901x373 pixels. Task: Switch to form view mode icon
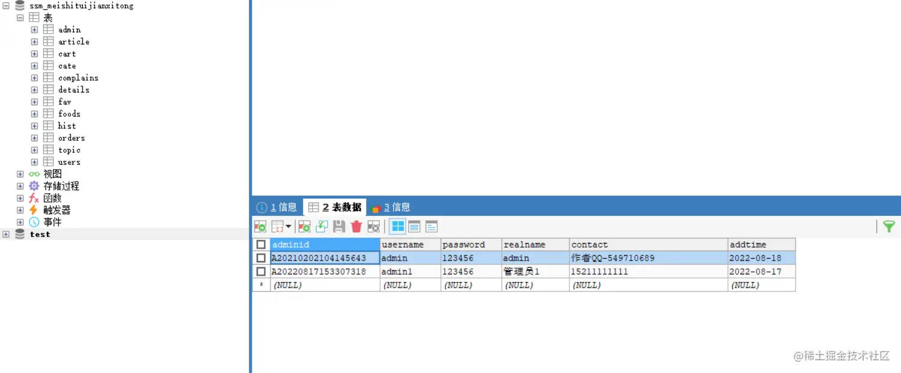[414, 226]
